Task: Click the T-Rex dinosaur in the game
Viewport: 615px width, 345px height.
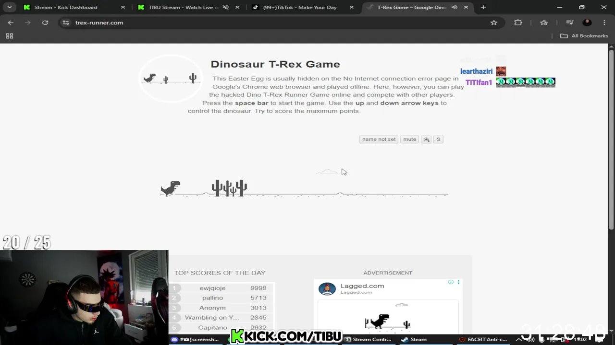Action: point(171,189)
